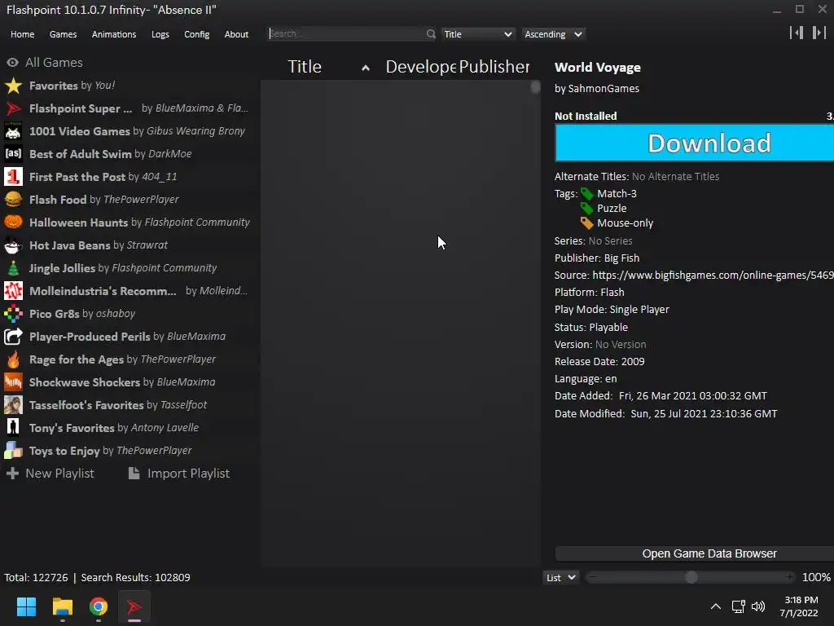Click the Jingle Jollies tree icon
This screenshot has width=834, height=626.
(x=13, y=268)
